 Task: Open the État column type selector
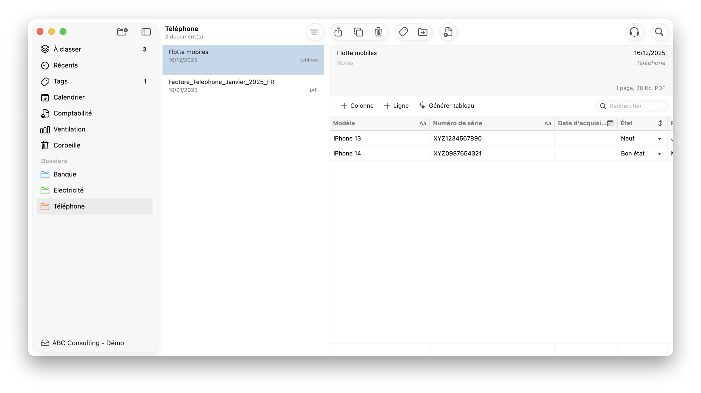point(660,123)
